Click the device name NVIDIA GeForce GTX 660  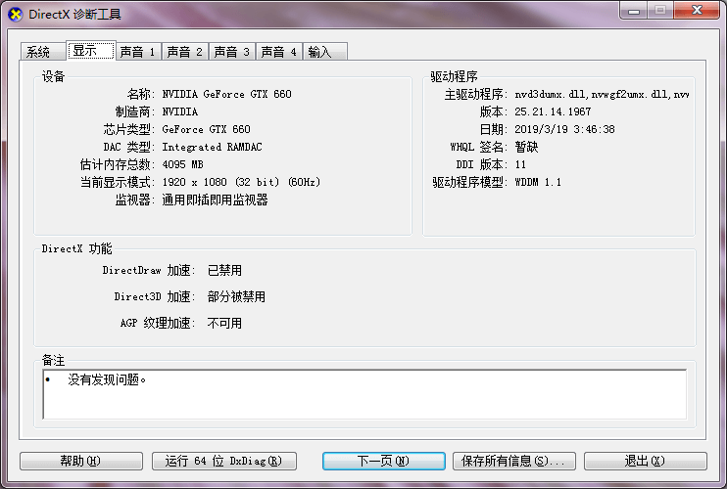(226, 94)
